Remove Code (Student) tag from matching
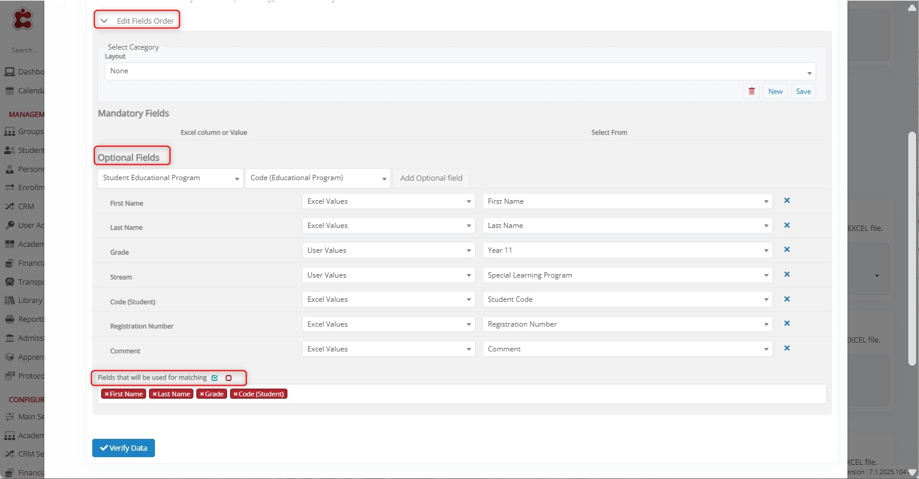This screenshot has width=919, height=479. pos(235,394)
